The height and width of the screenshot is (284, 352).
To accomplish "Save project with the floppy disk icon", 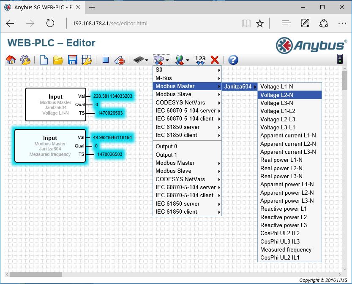I will (x=73, y=60).
